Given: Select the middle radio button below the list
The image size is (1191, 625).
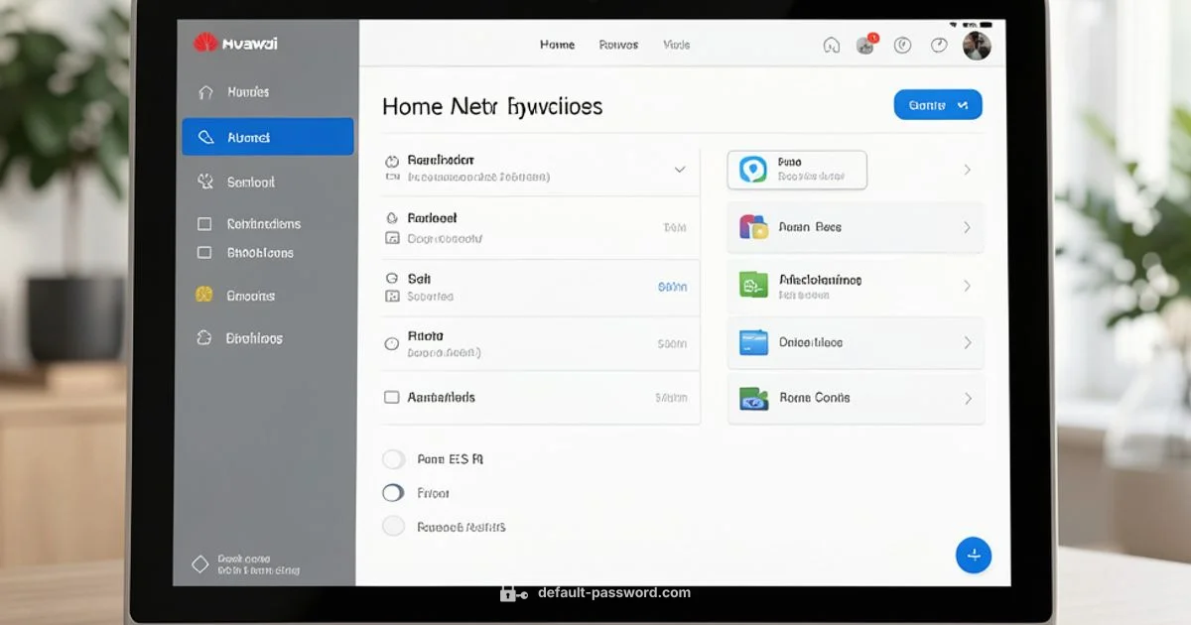Looking at the screenshot, I should coord(393,492).
